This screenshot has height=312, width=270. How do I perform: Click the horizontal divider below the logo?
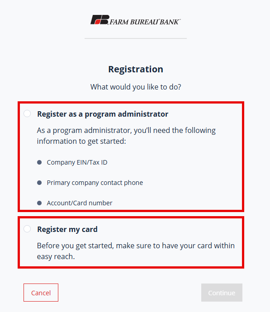point(136,38)
